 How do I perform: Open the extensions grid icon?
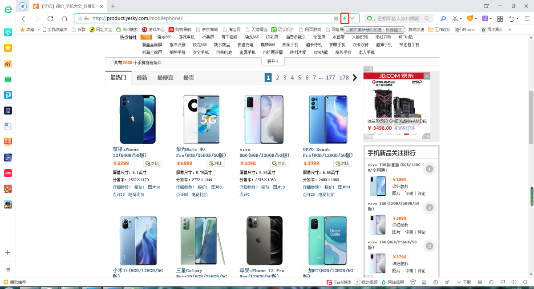coord(500,19)
